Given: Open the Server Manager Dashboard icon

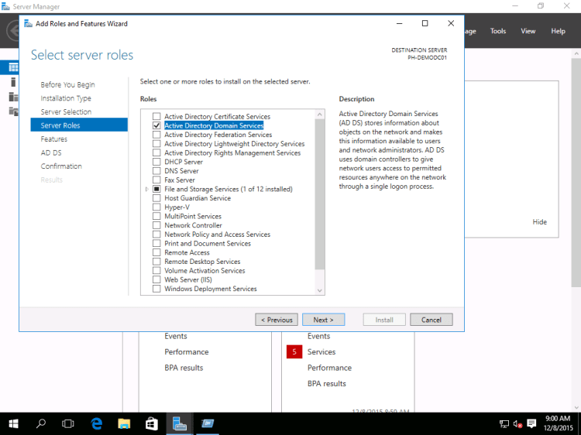Looking at the screenshot, I should tap(13, 68).
